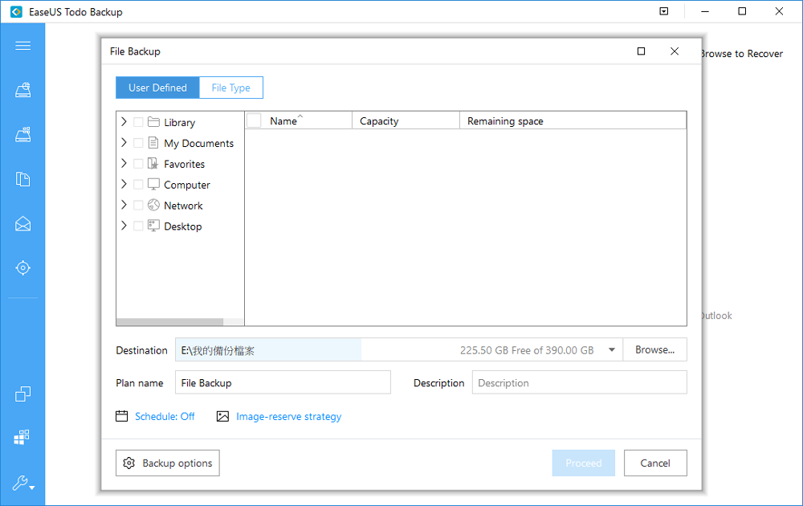Select the User Defined tab
803x506 pixels.
(x=157, y=88)
